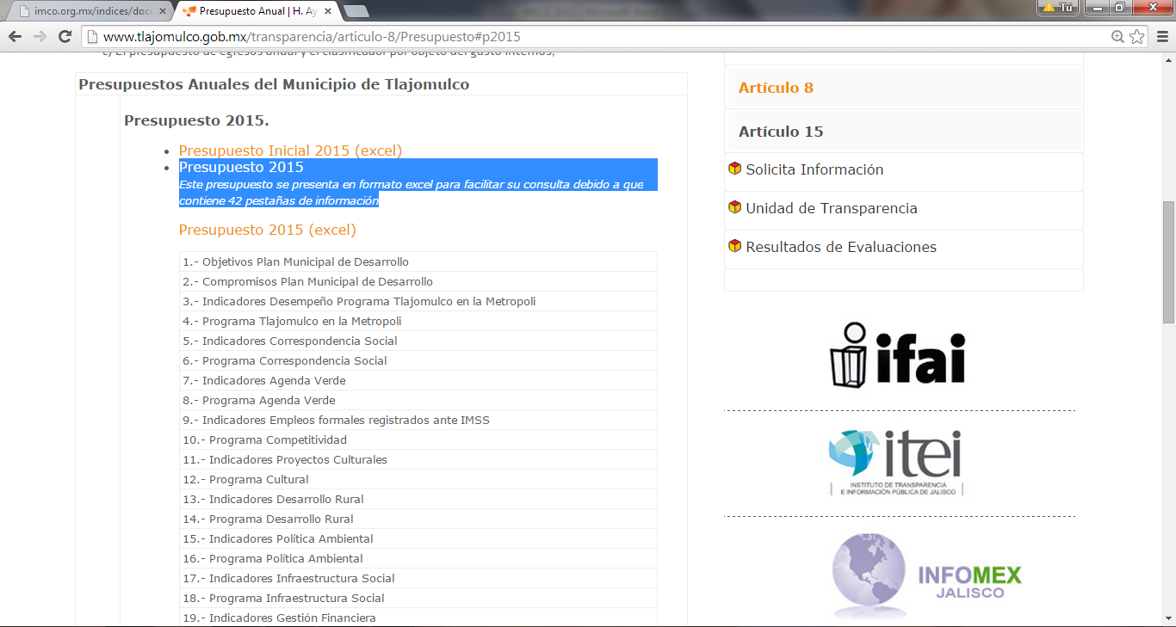Open the Unidad de Transparencia link
The height and width of the screenshot is (627, 1176).
pos(832,208)
